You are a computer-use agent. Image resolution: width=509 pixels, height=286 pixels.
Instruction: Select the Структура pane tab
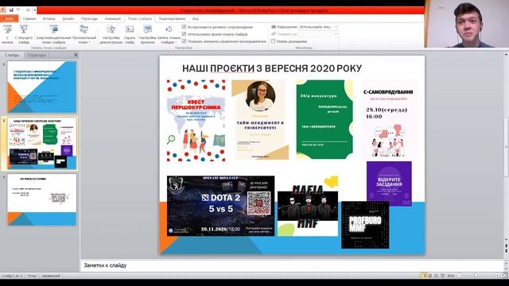pyautogui.click(x=36, y=55)
